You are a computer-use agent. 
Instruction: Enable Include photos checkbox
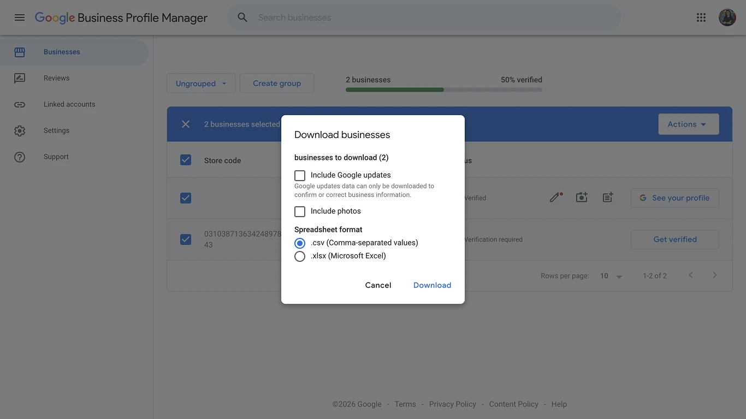point(300,212)
